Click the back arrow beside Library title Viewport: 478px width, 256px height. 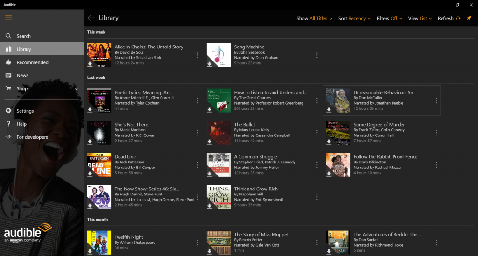click(91, 18)
